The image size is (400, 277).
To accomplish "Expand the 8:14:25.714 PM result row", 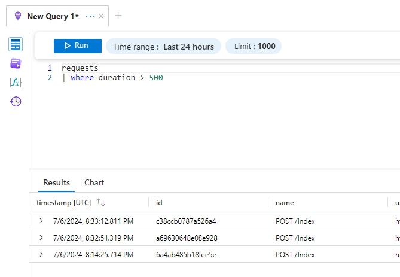I will [41, 254].
